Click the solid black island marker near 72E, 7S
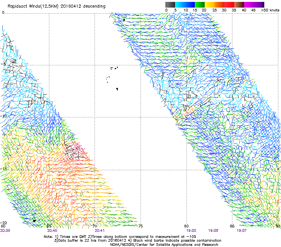Viewport: 281px width, 247px height. click(x=117, y=89)
